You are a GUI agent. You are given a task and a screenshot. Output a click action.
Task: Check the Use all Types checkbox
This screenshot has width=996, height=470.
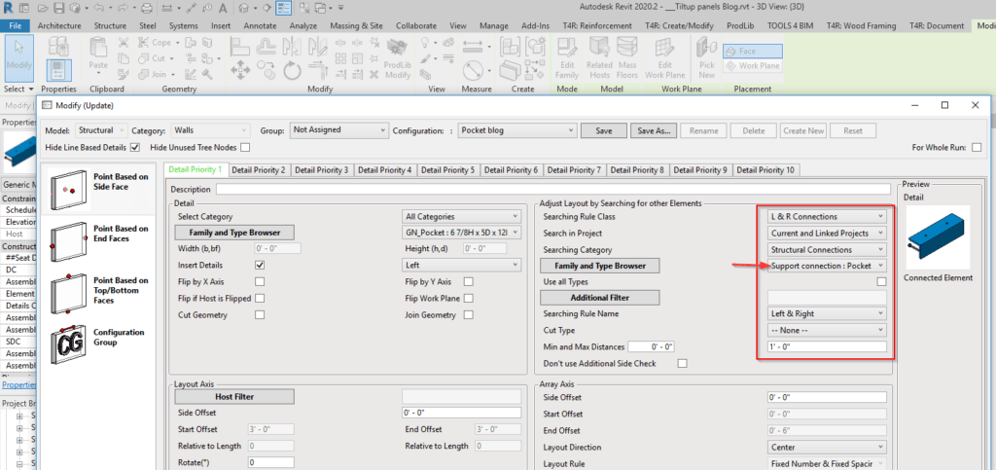(881, 281)
